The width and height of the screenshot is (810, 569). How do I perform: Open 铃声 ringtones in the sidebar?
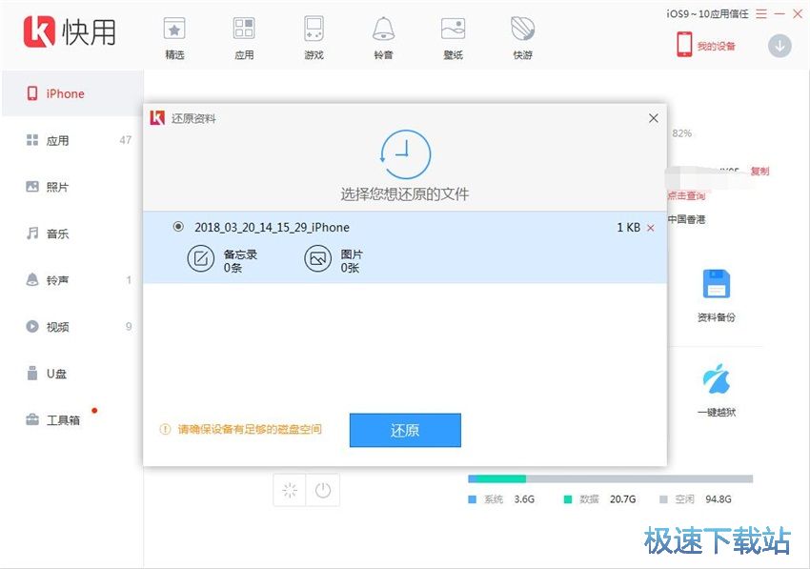tap(72, 279)
